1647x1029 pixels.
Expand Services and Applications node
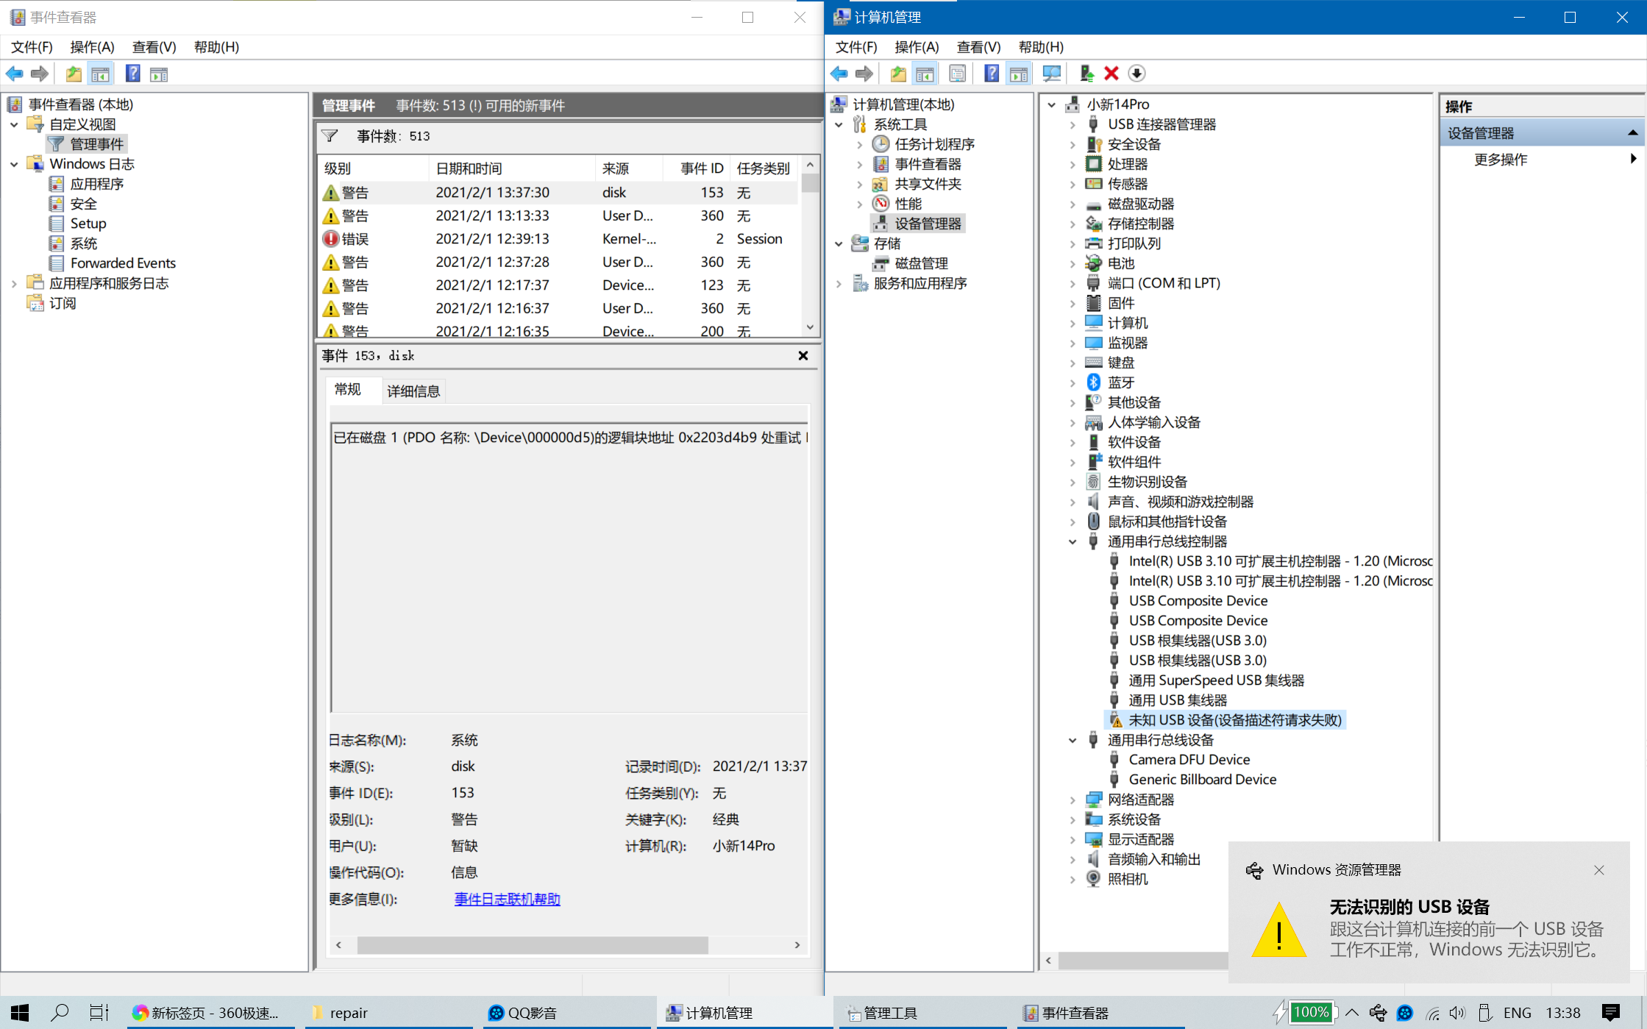[839, 283]
